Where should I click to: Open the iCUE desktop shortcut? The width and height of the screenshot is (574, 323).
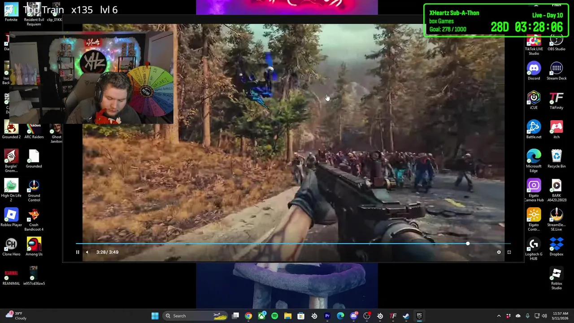pos(534,101)
